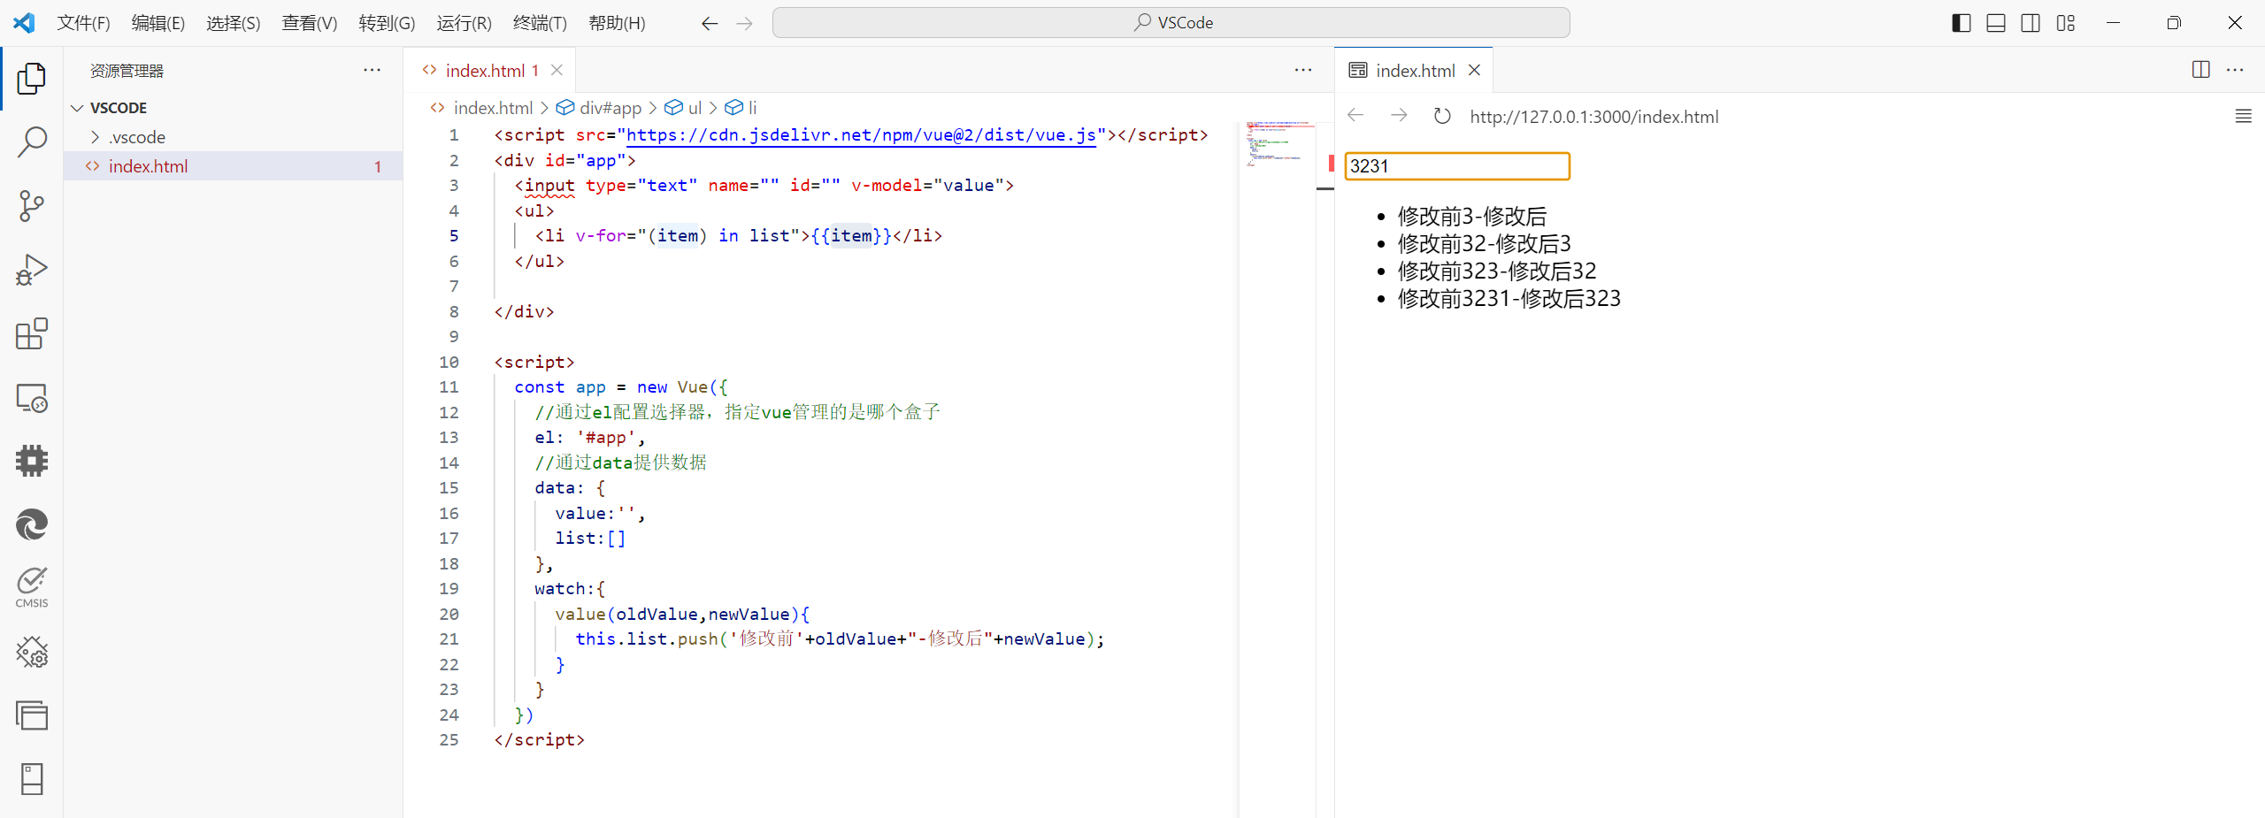Click the el: '#app' code line
2265x818 pixels.
point(589,438)
